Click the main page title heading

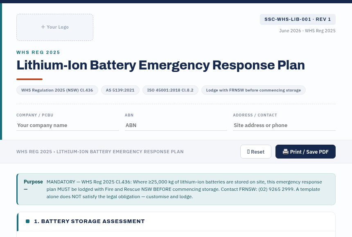tap(160, 65)
